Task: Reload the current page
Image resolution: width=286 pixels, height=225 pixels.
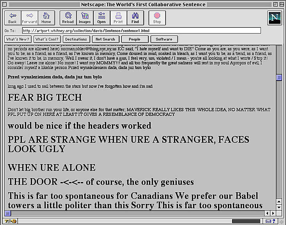Action: click(x=68, y=18)
